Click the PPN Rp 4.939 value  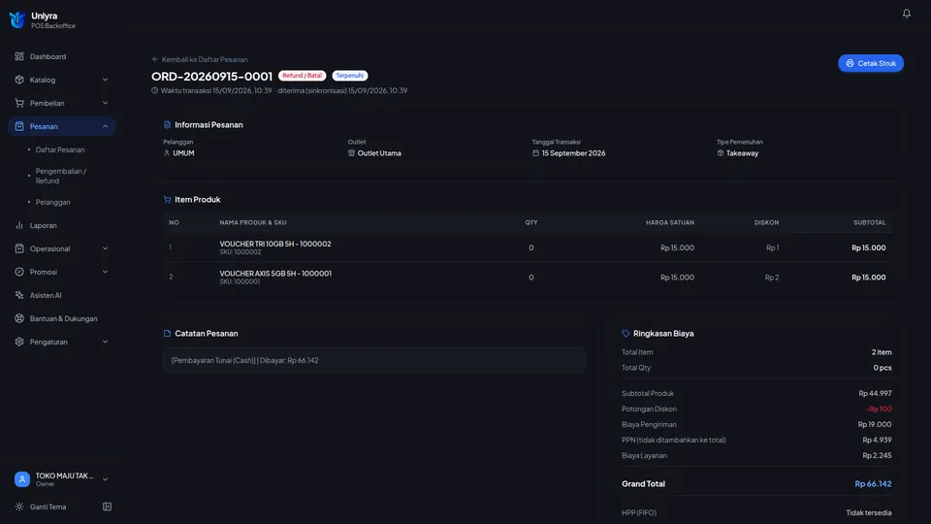tap(877, 440)
